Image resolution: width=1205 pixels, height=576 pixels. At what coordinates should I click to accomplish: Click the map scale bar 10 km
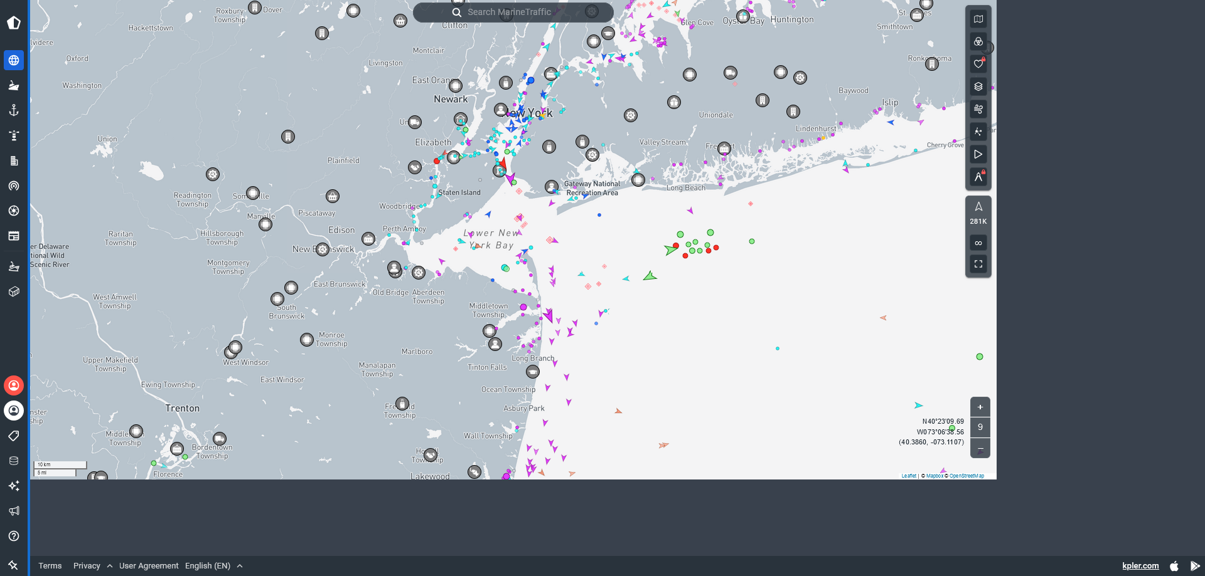tap(62, 464)
